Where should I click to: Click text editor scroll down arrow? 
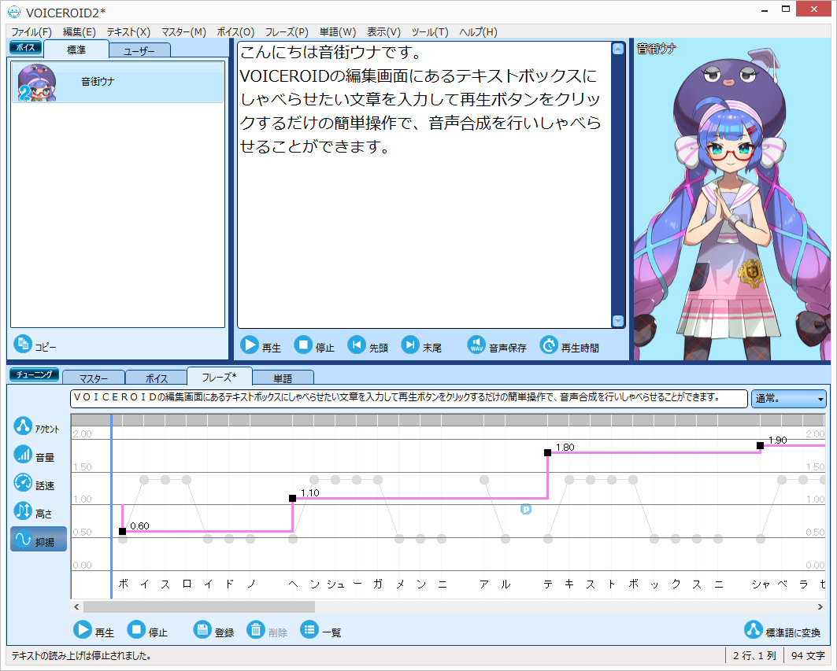[618, 321]
